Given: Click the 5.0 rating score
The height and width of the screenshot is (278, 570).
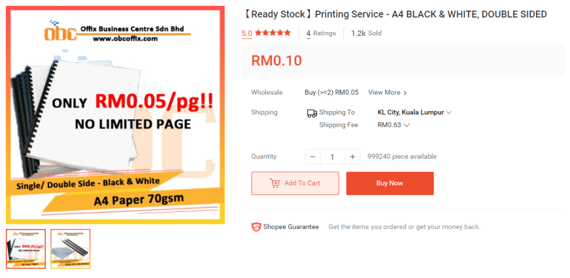Looking at the screenshot, I should pos(247,33).
